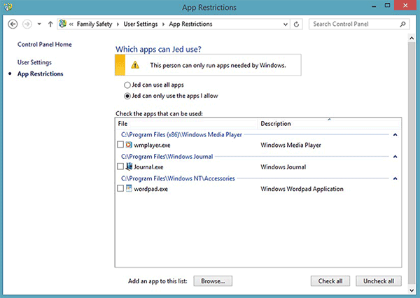Click the Refresh address bar icon
This screenshot has height=298, width=420.
tap(297, 24)
